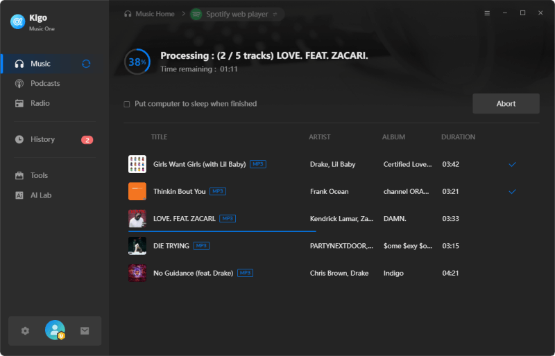The height and width of the screenshot is (356, 555).
Task: Click album Indigo
Action: [x=393, y=274]
